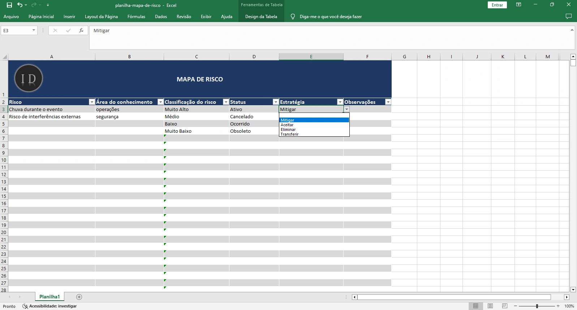The width and height of the screenshot is (577, 310).
Task: Click the Entrar sign-in button
Action: coord(497,5)
